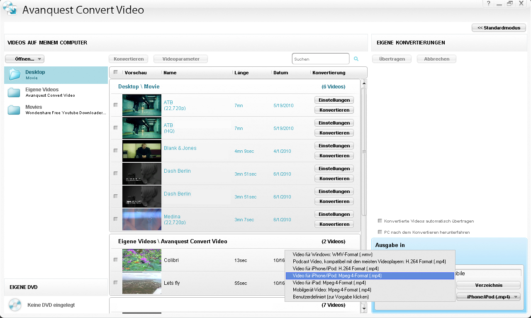Click into the Suchen search field
The height and width of the screenshot is (318, 531).
coord(320,59)
